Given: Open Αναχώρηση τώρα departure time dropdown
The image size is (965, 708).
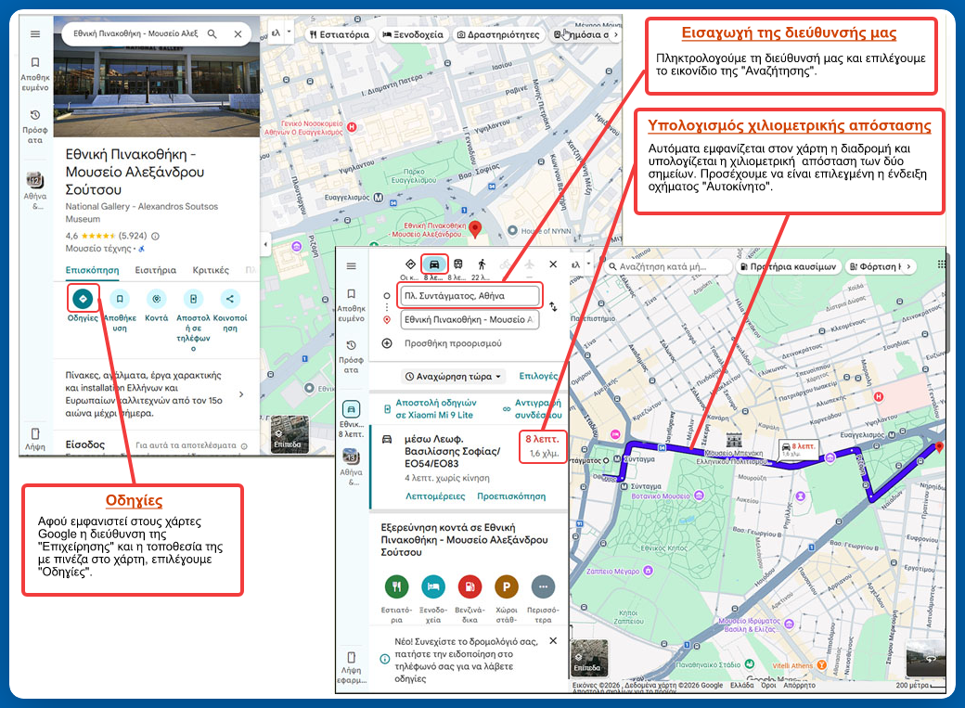Looking at the screenshot, I should [453, 376].
